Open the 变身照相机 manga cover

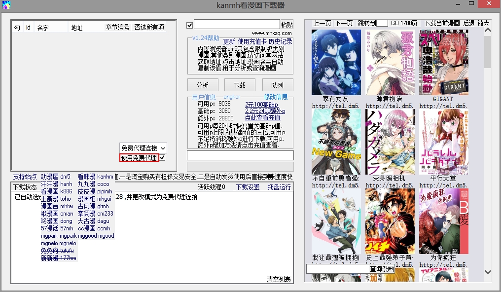coord(390,142)
